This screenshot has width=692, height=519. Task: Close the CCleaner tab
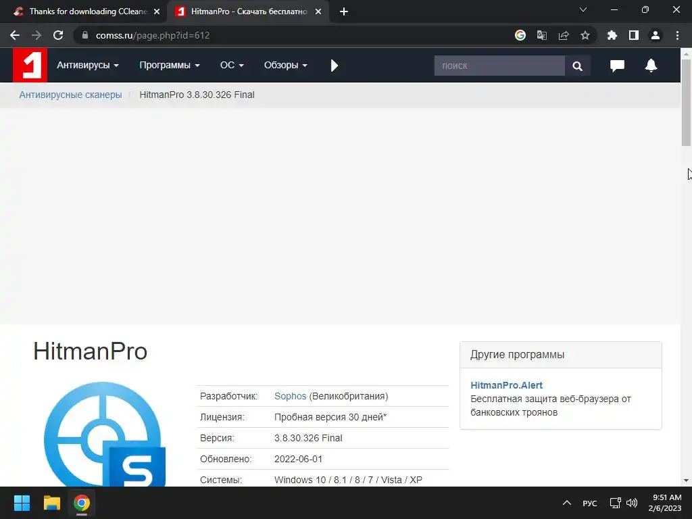[157, 12]
